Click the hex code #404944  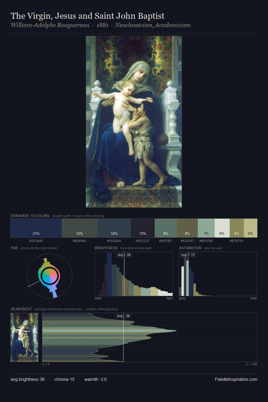(x=79, y=241)
